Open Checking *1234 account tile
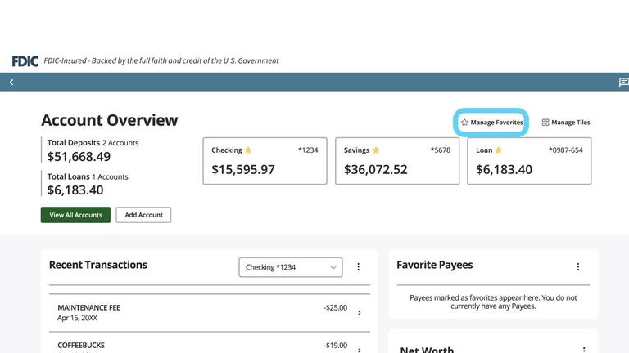This screenshot has height=353, width=629. (265, 161)
